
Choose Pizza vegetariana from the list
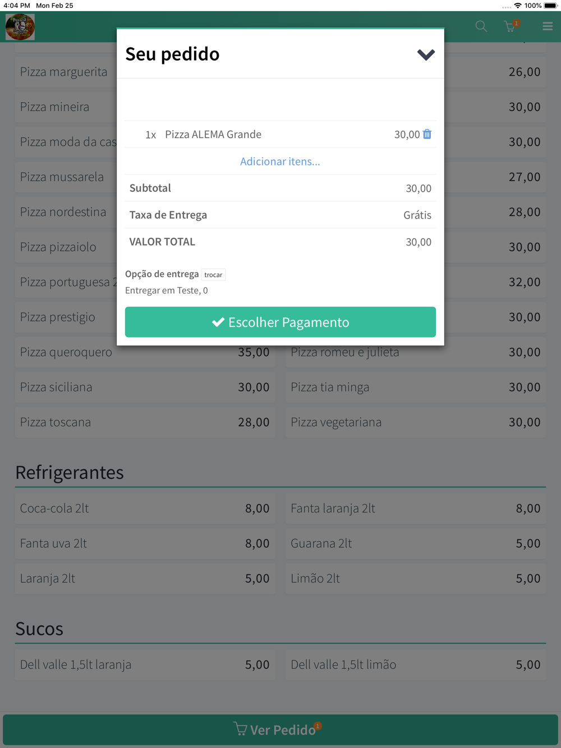[416, 422]
